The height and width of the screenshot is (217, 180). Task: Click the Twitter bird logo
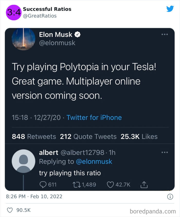tap(170, 8)
